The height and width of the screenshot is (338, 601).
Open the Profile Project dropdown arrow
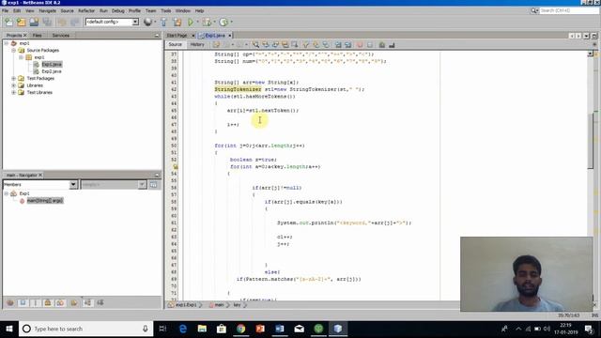pyautogui.click(x=231, y=22)
